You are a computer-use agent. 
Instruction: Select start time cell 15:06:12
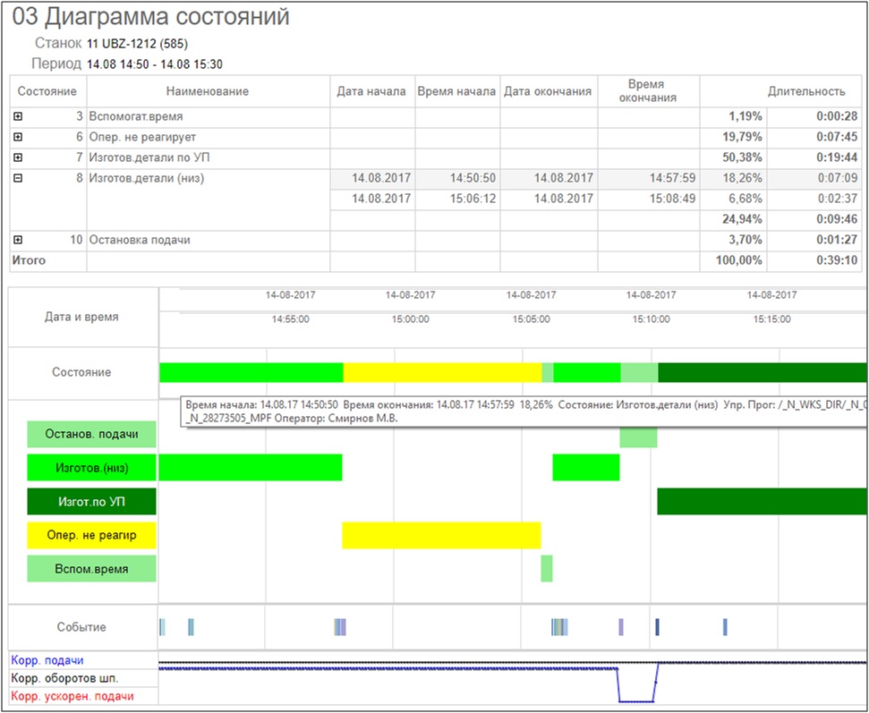(x=456, y=199)
